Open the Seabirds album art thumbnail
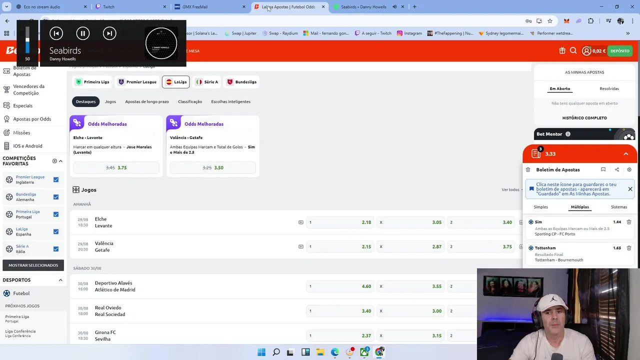 (161, 43)
